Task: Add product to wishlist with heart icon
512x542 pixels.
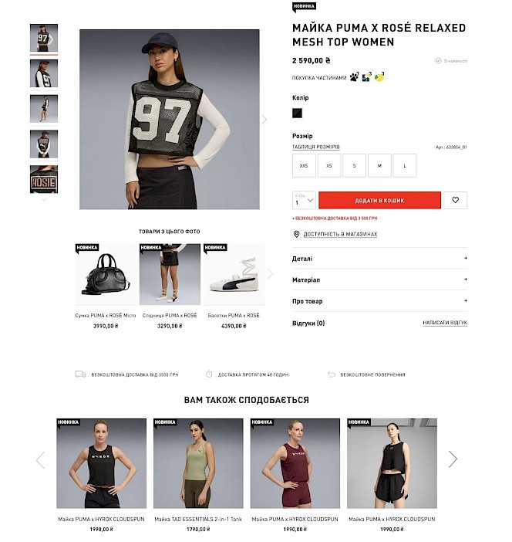Action: pyautogui.click(x=455, y=200)
